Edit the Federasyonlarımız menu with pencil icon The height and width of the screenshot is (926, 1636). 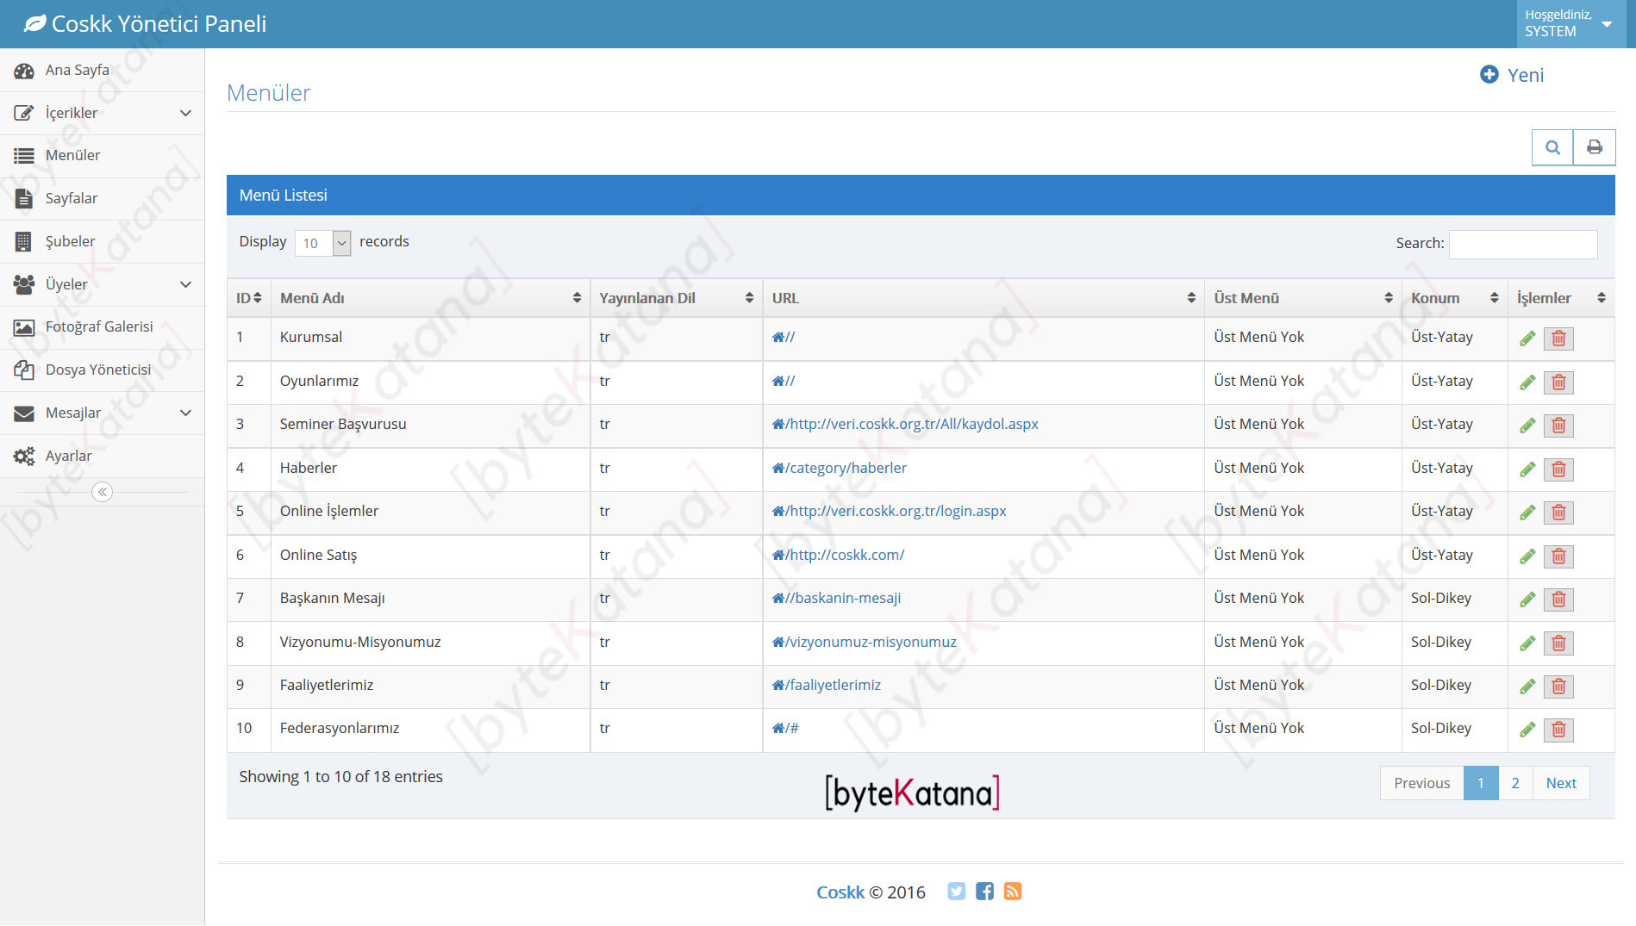(x=1527, y=730)
